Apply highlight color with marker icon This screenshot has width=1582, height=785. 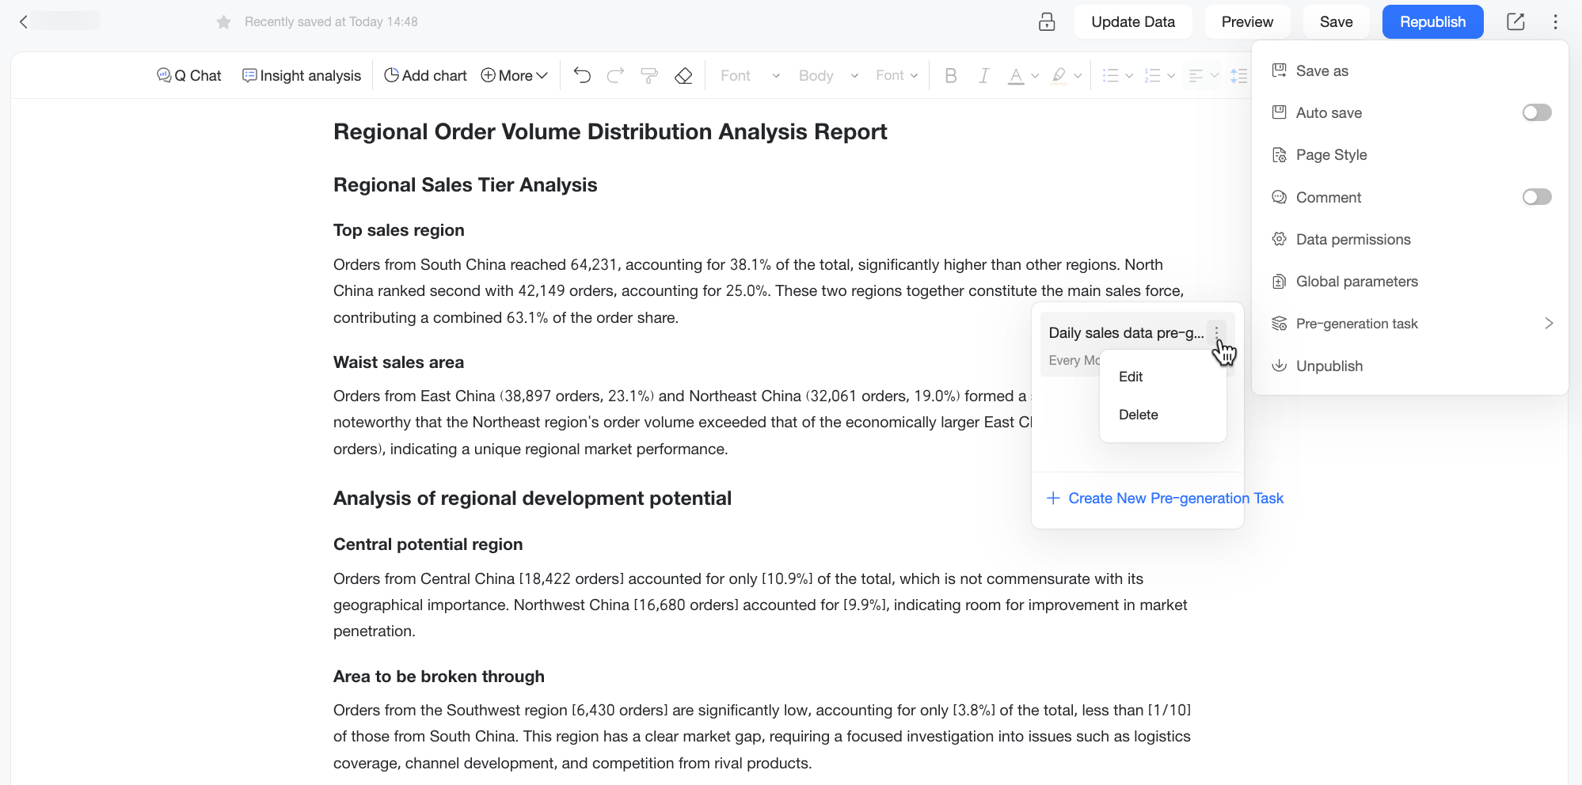pos(1059,76)
